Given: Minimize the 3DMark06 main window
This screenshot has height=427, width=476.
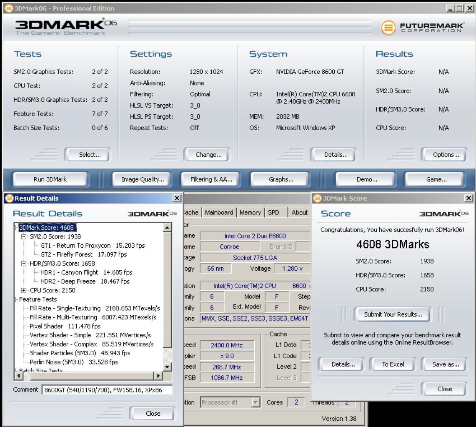Looking at the screenshot, I should click(450, 8).
